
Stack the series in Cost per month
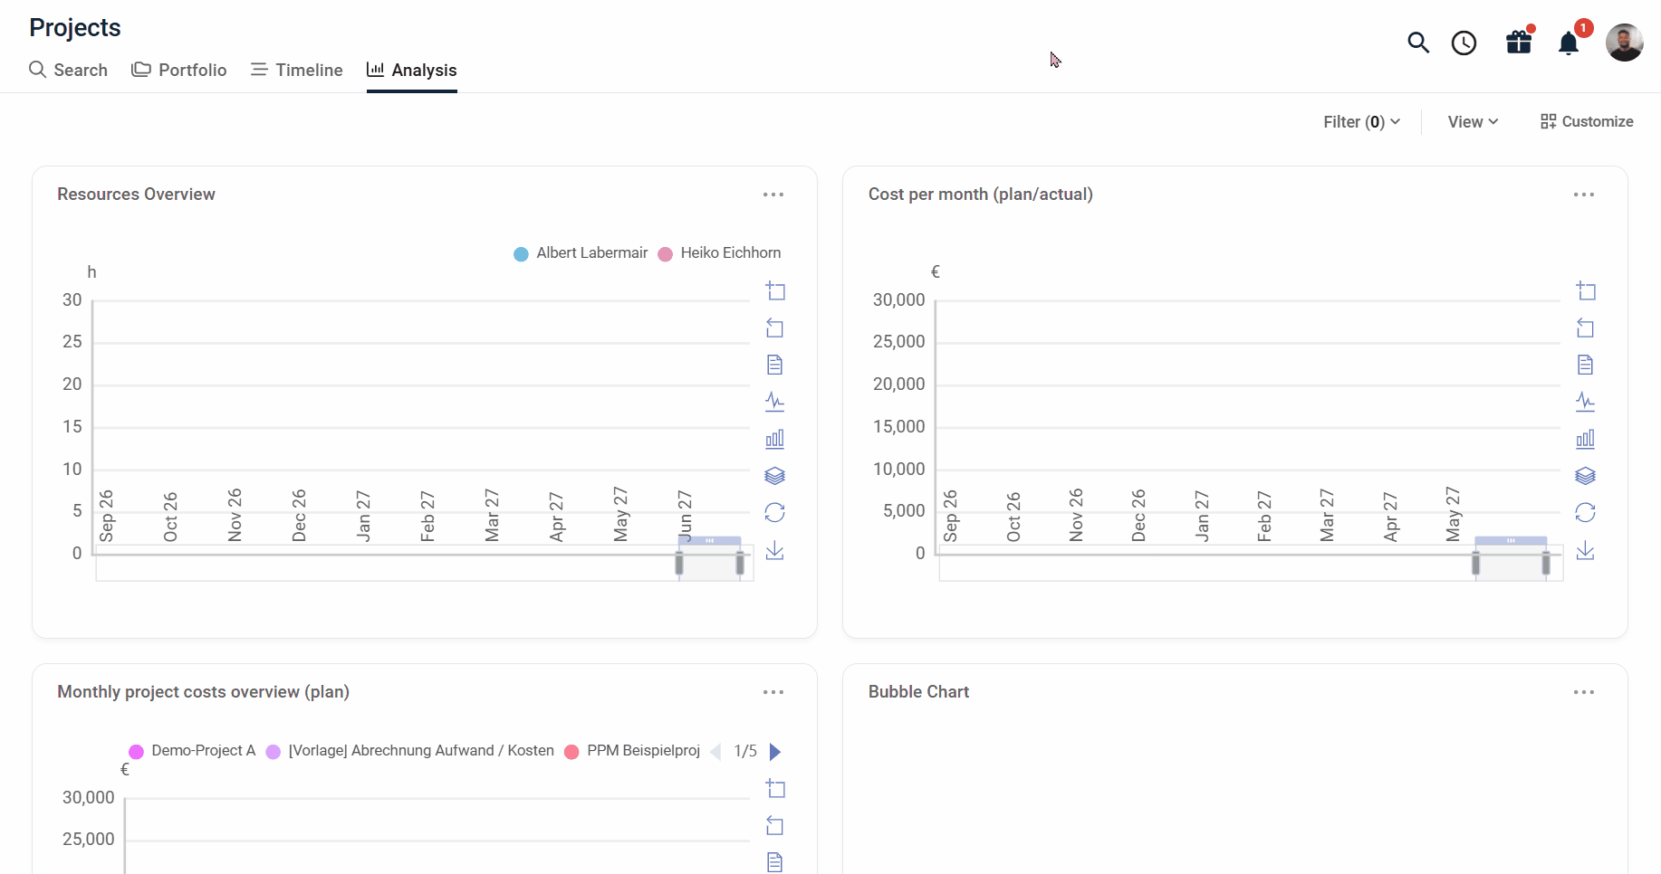pyautogui.click(x=1586, y=476)
